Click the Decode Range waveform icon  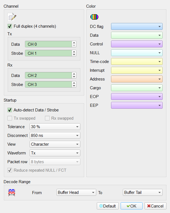pyautogui.click(x=12, y=192)
